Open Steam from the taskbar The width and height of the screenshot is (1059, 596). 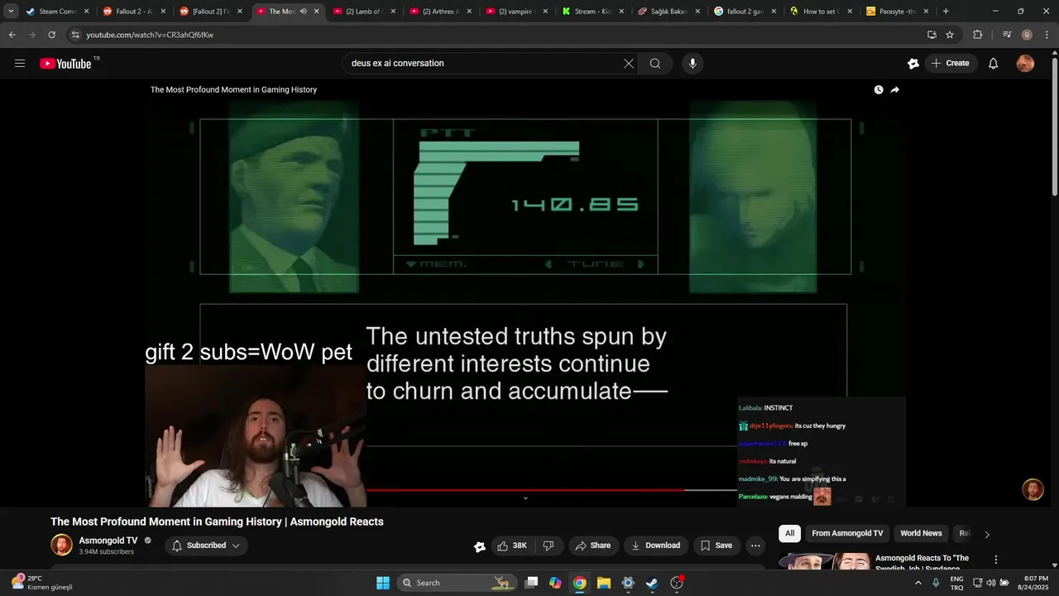652,583
